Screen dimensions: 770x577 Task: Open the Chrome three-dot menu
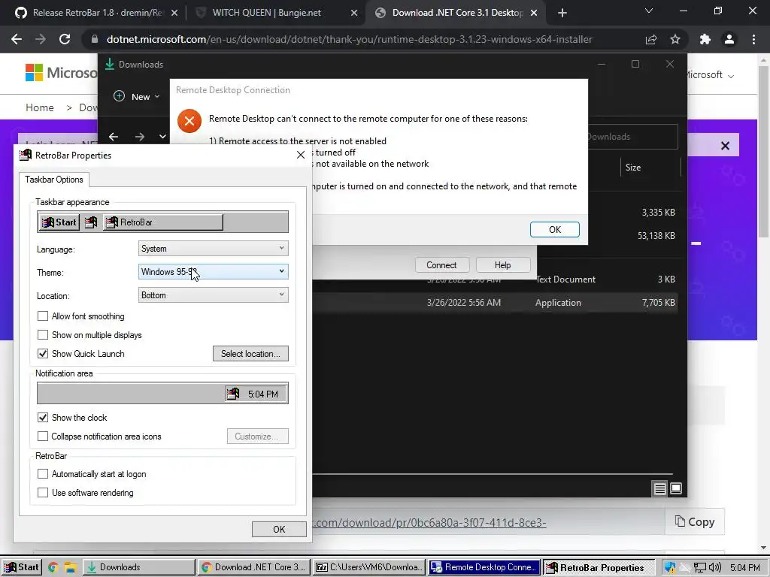coord(753,39)
